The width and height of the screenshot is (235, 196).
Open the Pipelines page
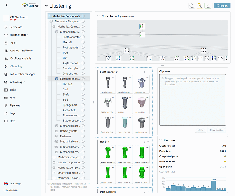(x=15, y=106)
